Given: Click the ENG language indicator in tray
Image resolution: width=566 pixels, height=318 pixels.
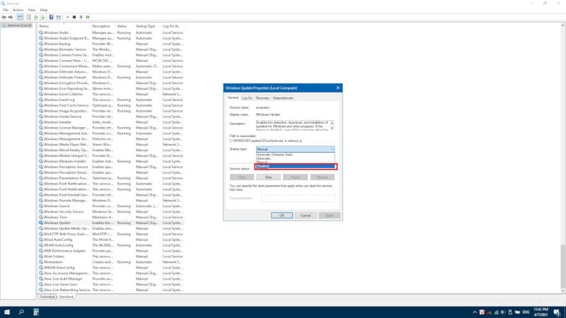Looking at the screenshot, I should click(526, 312).
